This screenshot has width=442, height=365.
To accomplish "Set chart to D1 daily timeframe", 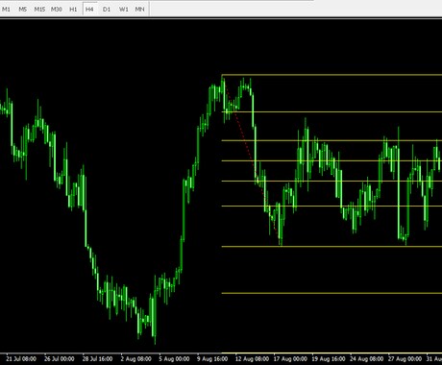I will tap(107, 10).
